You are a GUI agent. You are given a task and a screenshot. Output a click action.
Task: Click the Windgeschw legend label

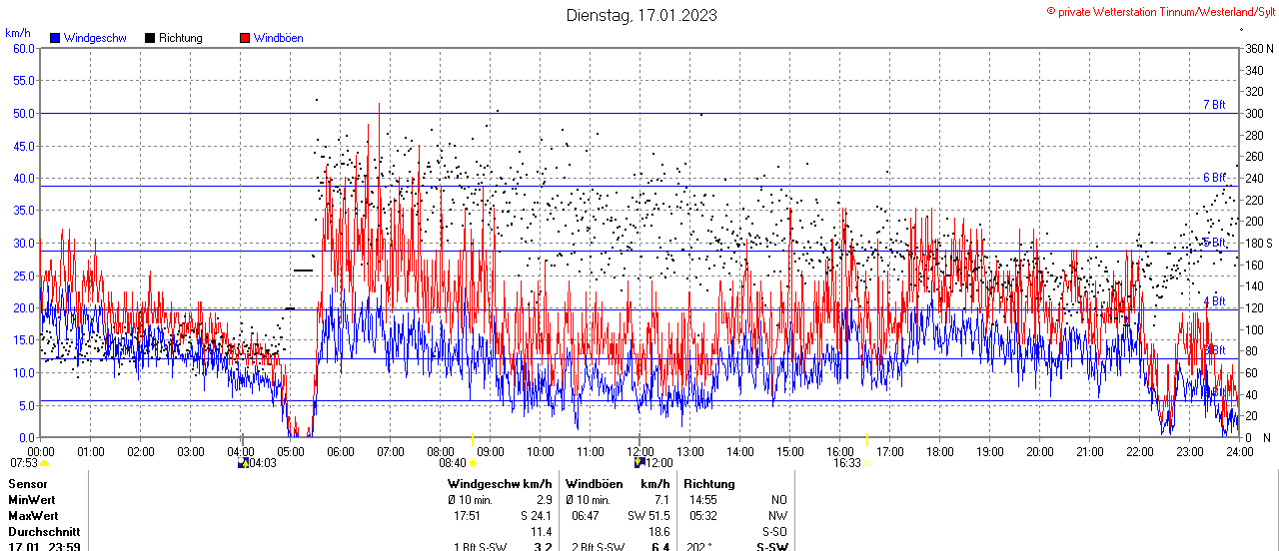point(95,38)
